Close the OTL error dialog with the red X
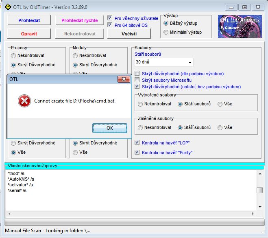 click(124, 79)
